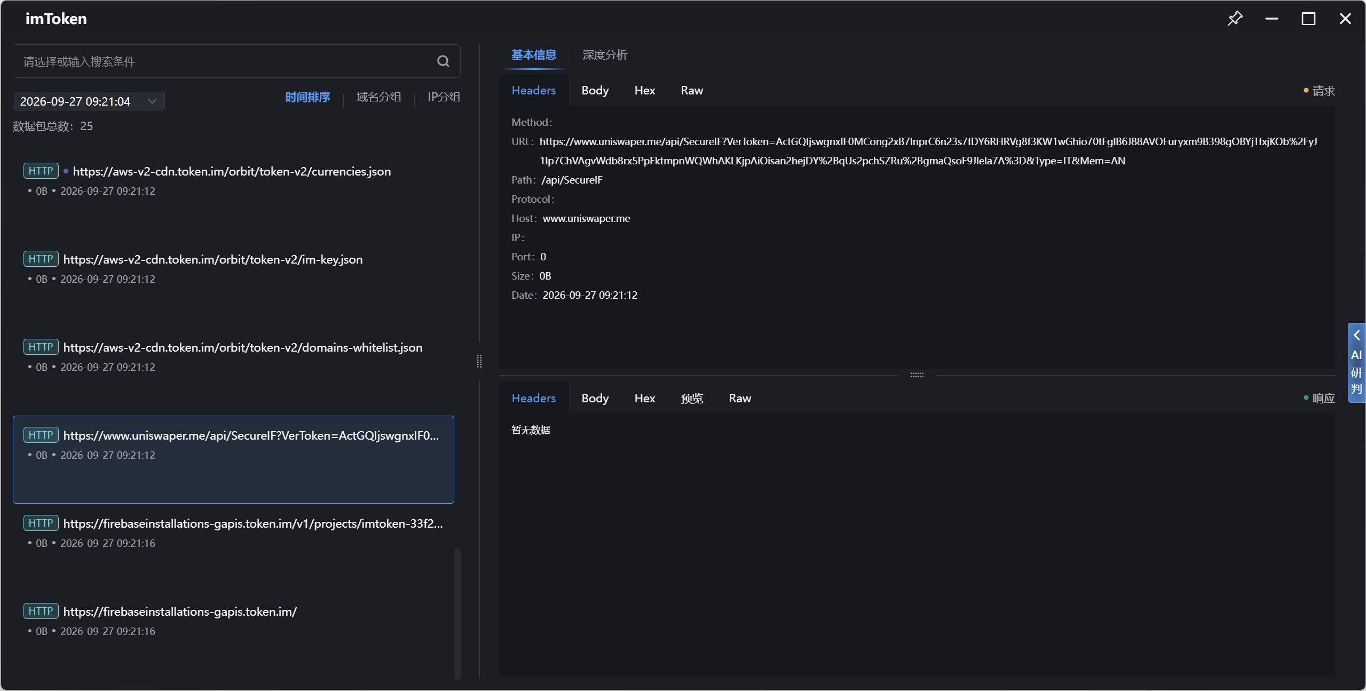View the request Hex tab

645,90
